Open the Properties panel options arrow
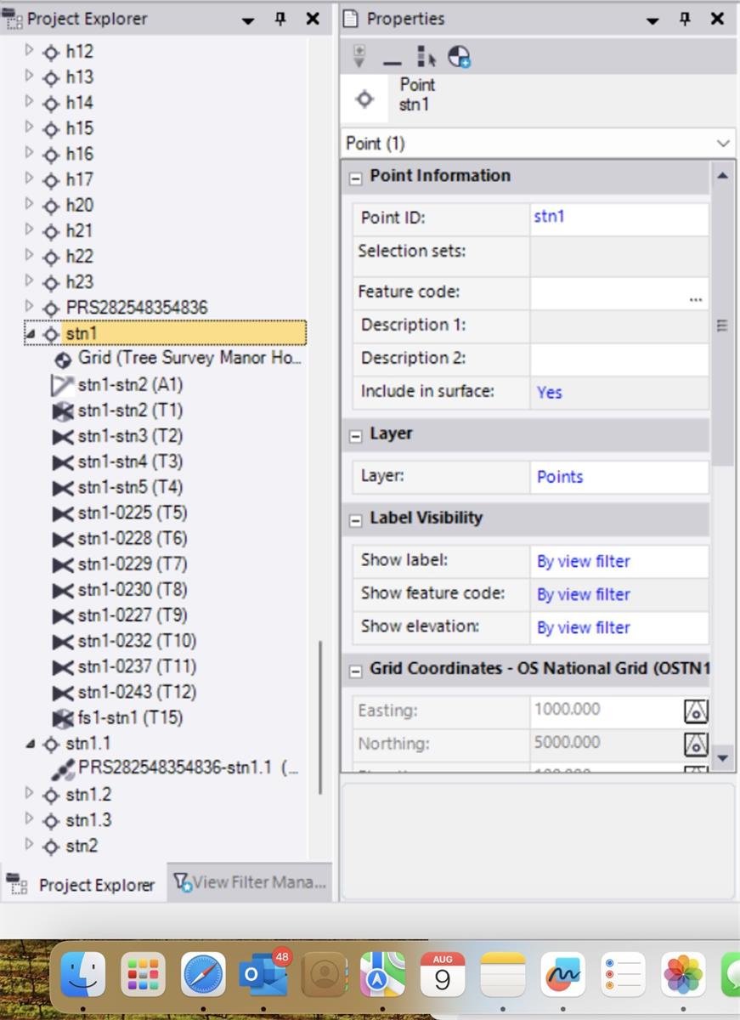The image size is (740, 1020). click(652, 20)
